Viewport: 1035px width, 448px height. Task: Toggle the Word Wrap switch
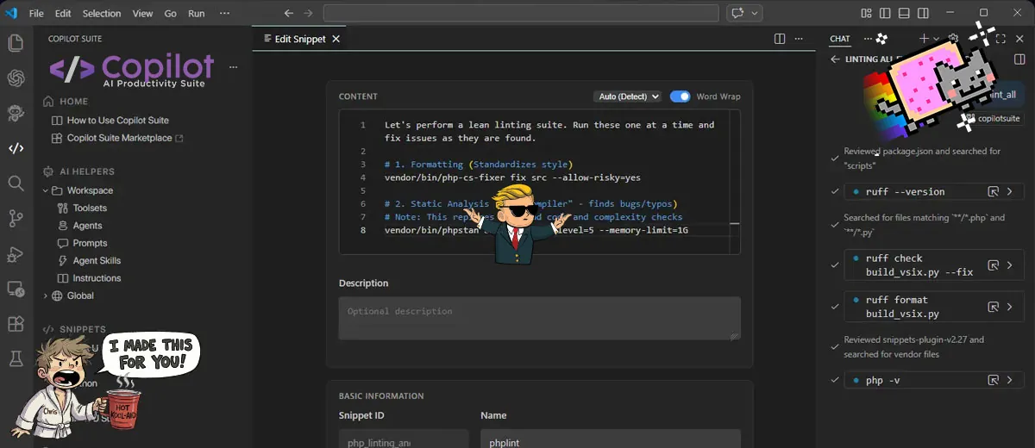point(681,96)
